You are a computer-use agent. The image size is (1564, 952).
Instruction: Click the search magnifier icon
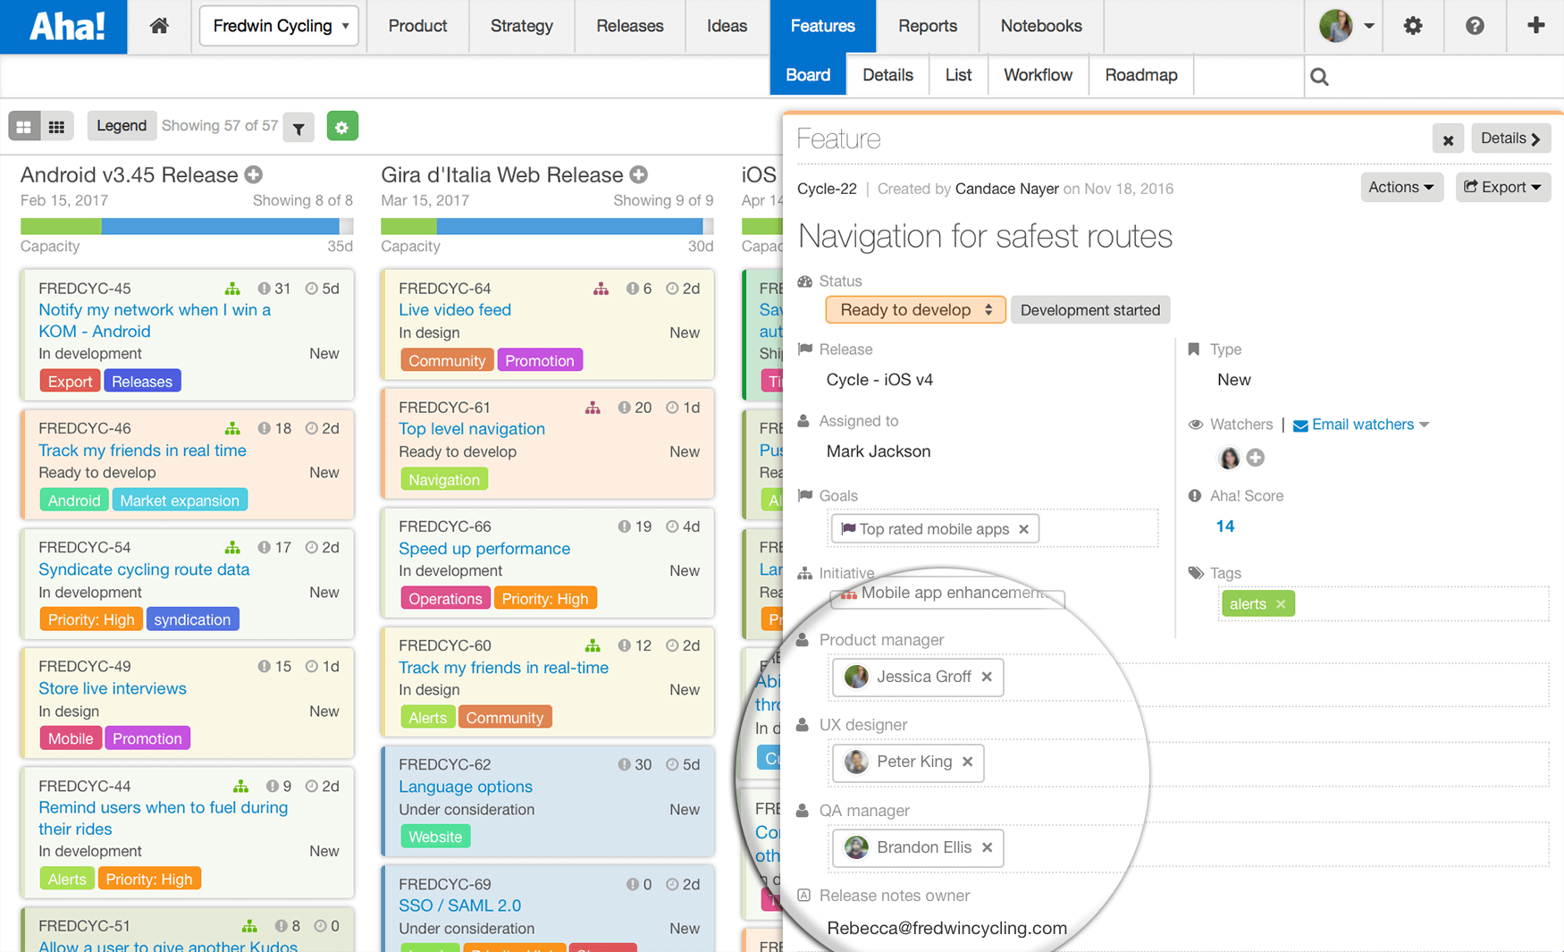coord(1319,77)
